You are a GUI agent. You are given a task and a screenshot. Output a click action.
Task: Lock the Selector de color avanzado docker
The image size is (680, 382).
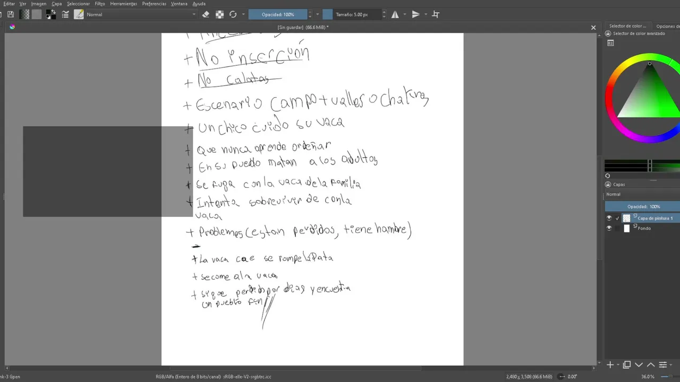click(608, 33)
